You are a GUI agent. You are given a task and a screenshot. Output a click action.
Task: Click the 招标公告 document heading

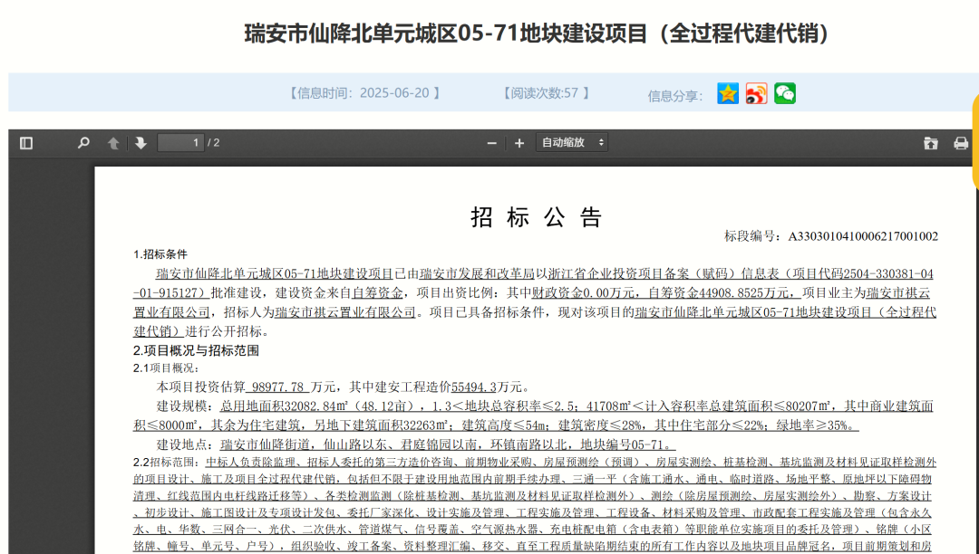coord(537,217)
